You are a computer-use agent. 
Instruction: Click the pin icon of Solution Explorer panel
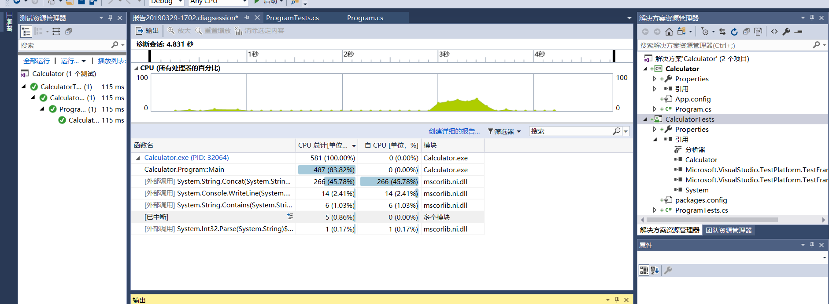tap(812, 18)
